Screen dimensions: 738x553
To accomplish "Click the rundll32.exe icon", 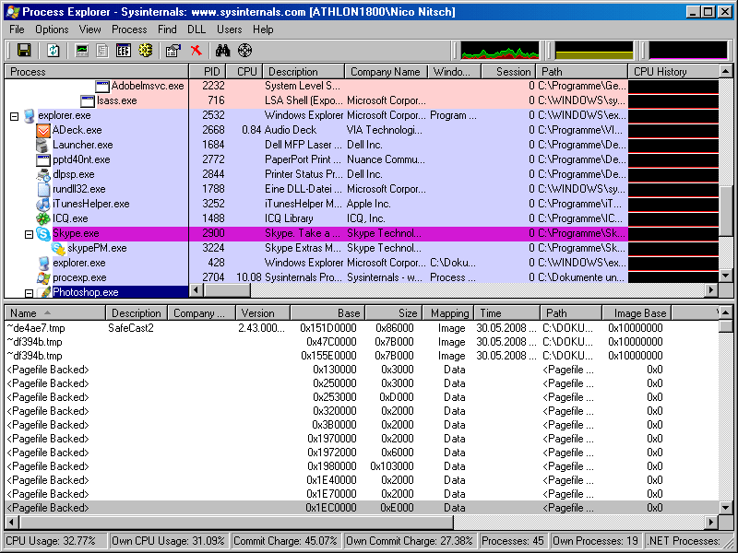I will pos(43,189).
